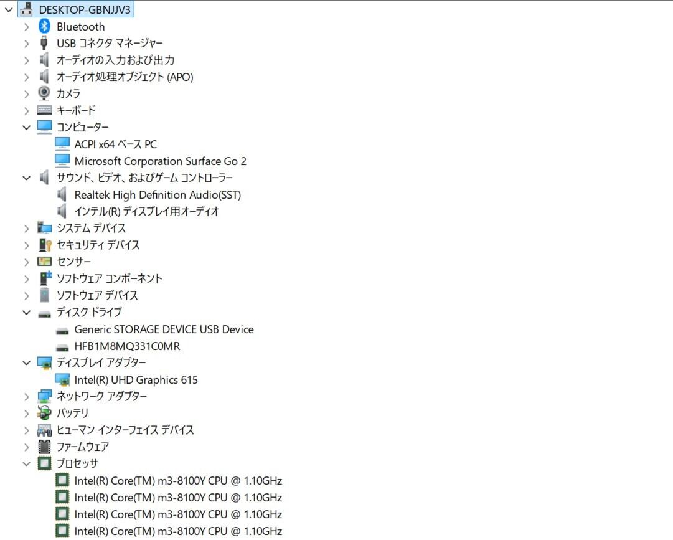This screenshot has height=540, width=673.
Task: Expand オーディオ処理オブジェクト (APO) category
Action: tap(27, 77)
